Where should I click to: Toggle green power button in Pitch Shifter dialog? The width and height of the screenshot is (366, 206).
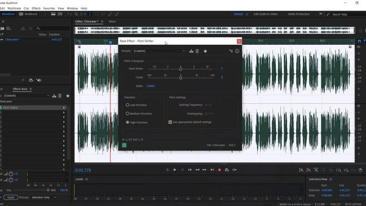coord(124,145)
